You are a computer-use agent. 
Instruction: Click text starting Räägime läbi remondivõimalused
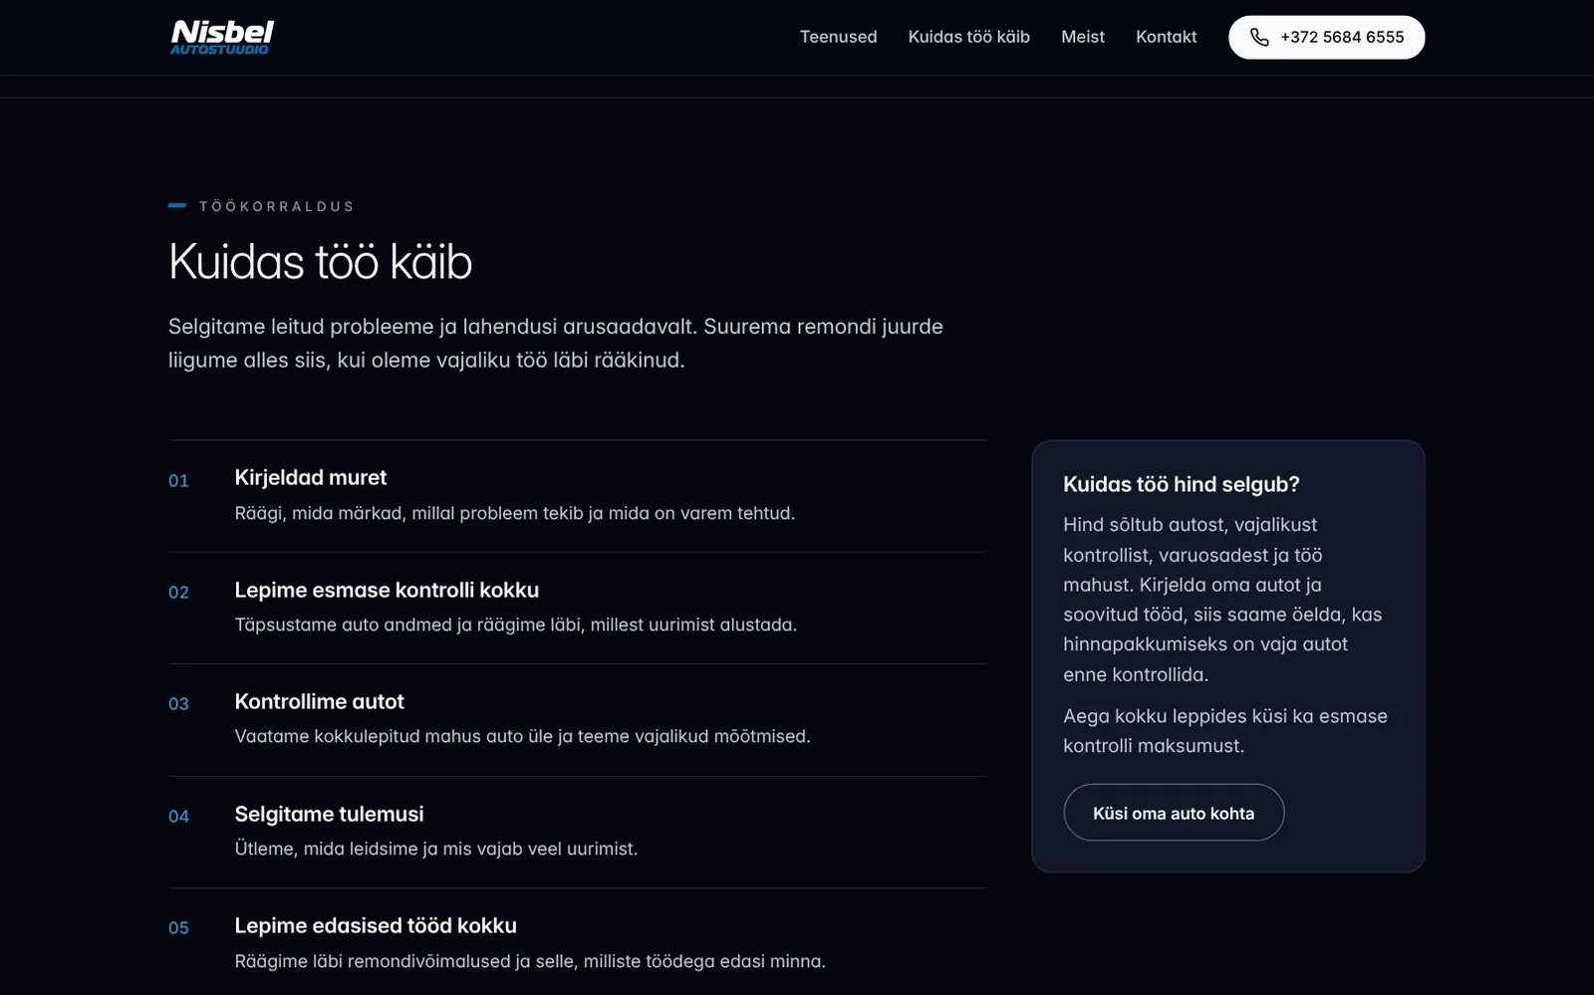click(x=530, y=961)
